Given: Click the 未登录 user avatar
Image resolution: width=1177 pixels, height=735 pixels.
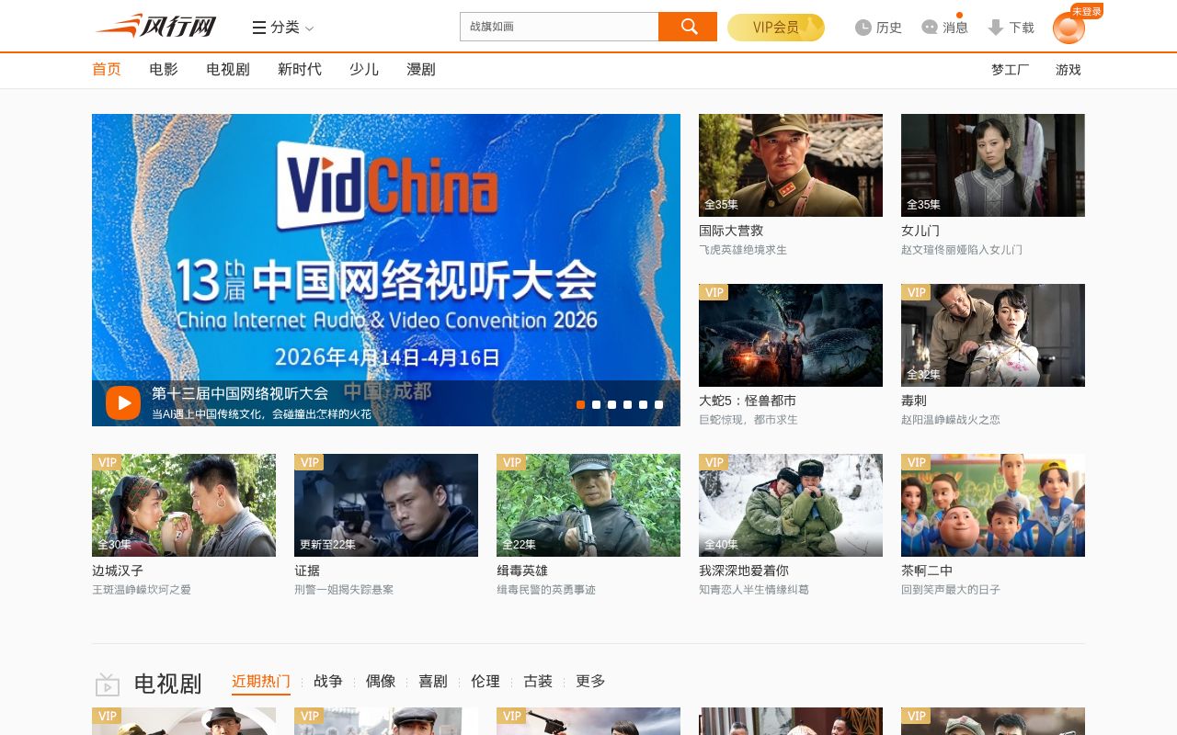Looking at the screenshot, I should 1068,28.
